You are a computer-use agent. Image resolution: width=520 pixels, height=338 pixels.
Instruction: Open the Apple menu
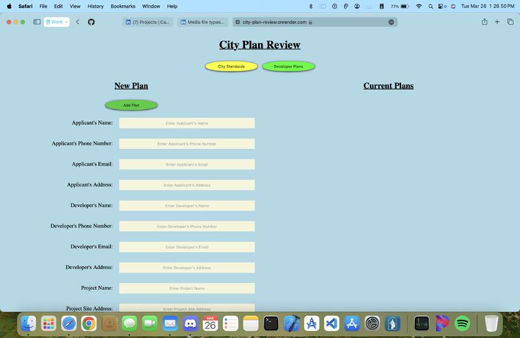(x=9, y=6)
